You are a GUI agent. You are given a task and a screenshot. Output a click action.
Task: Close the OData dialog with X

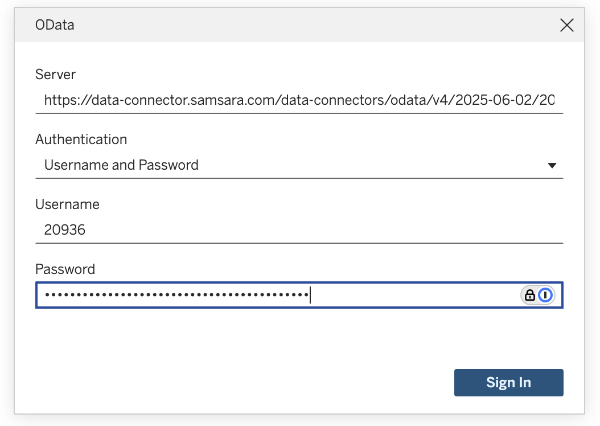coord(566,25)
